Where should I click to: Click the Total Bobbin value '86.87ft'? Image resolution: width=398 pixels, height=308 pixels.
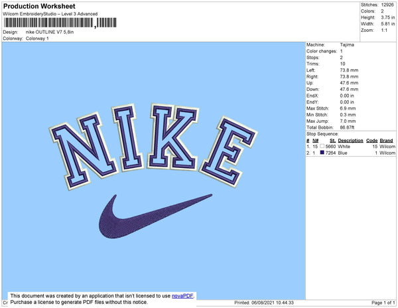coord(347,127)
